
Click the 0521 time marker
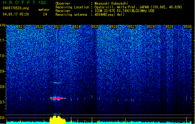click(21, 27)
